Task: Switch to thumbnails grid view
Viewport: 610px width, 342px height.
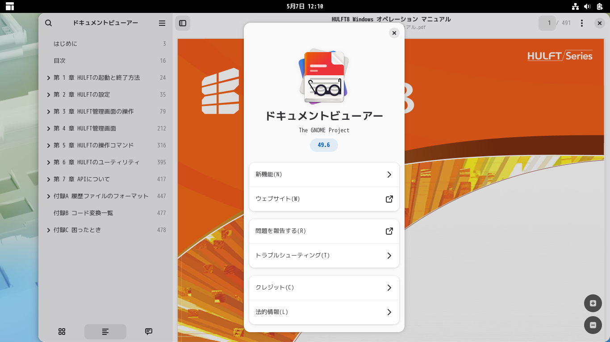Action: [62, 331]
